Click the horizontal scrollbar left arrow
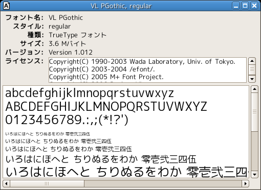261x190 pixels. [x=6, y=183]
